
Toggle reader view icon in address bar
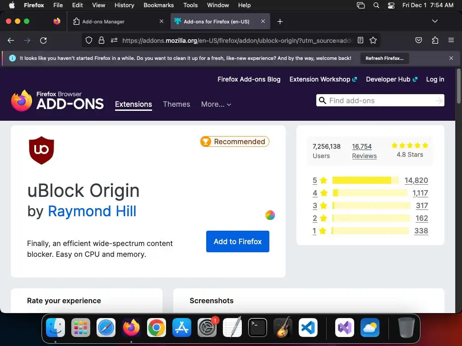click(360, 40)
